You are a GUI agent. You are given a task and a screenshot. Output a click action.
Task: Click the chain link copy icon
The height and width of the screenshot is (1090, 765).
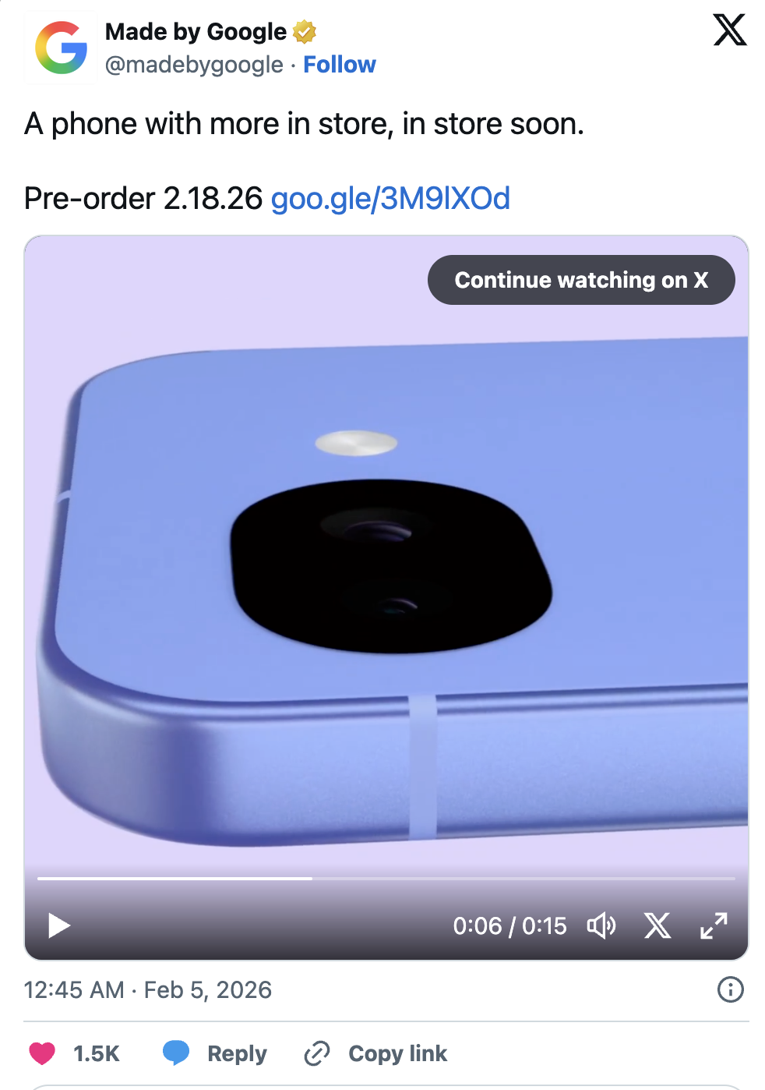click(317, 1053)
